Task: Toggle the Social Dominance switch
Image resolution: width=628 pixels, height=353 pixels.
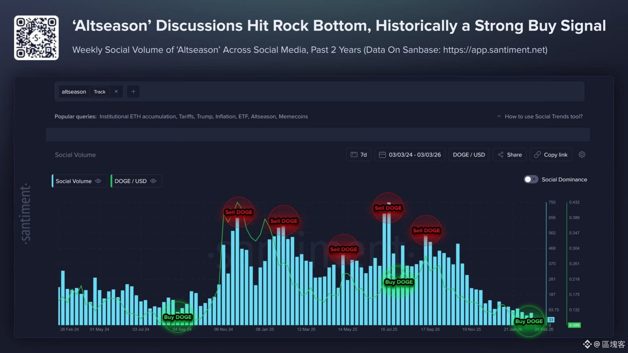Action: click(x=531, y=179)
